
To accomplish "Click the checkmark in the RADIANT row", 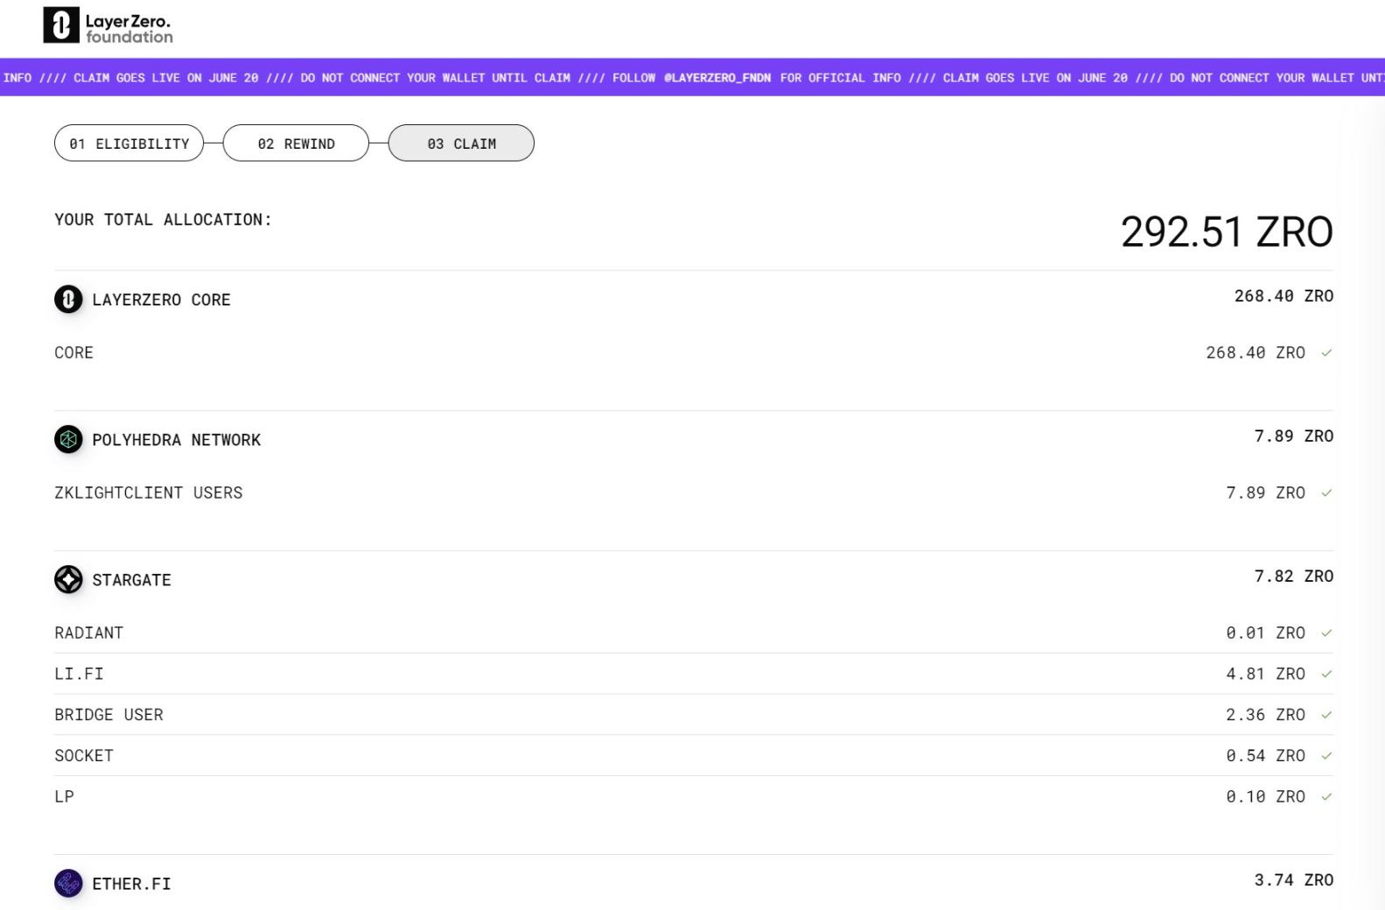I will 1326,633.
